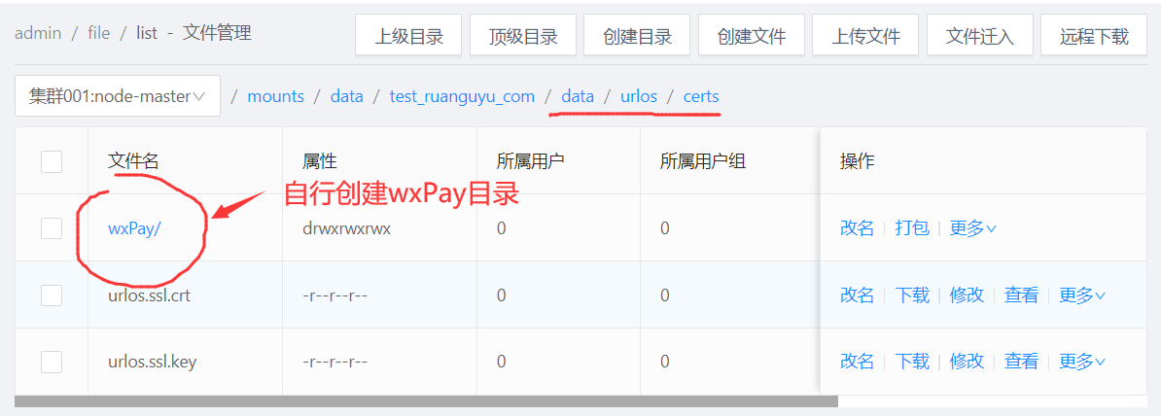Click 改名 for wxPay/ row
The image size is (1161, 416).
click(857, 228)
